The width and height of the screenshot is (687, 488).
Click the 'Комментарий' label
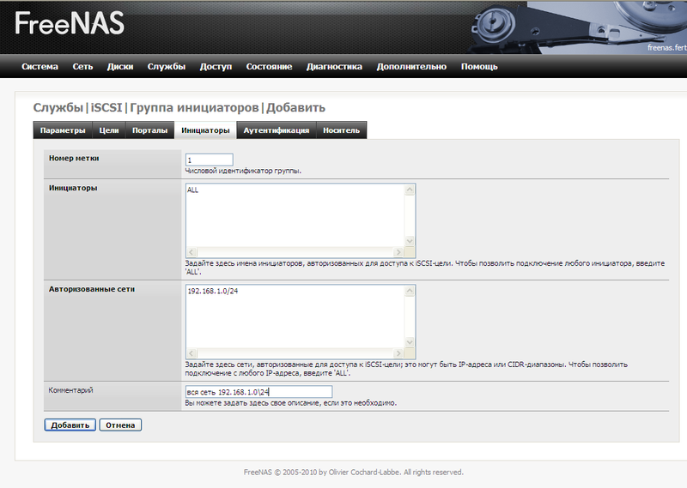pyautogui.click(x=70, y=390)
